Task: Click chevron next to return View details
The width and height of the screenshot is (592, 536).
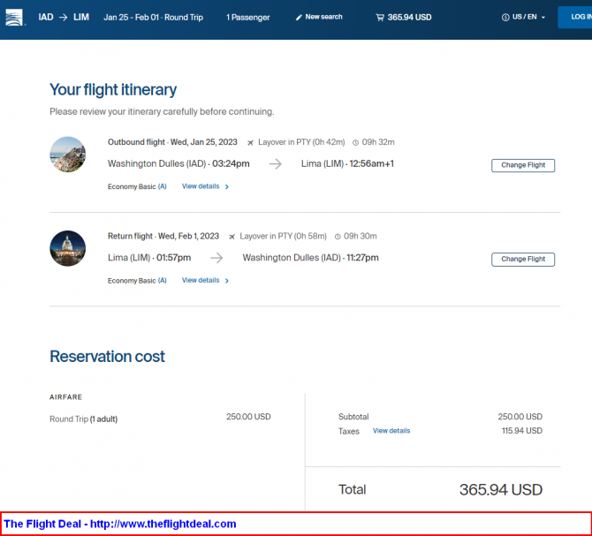Action: click(x=227, y=281)
